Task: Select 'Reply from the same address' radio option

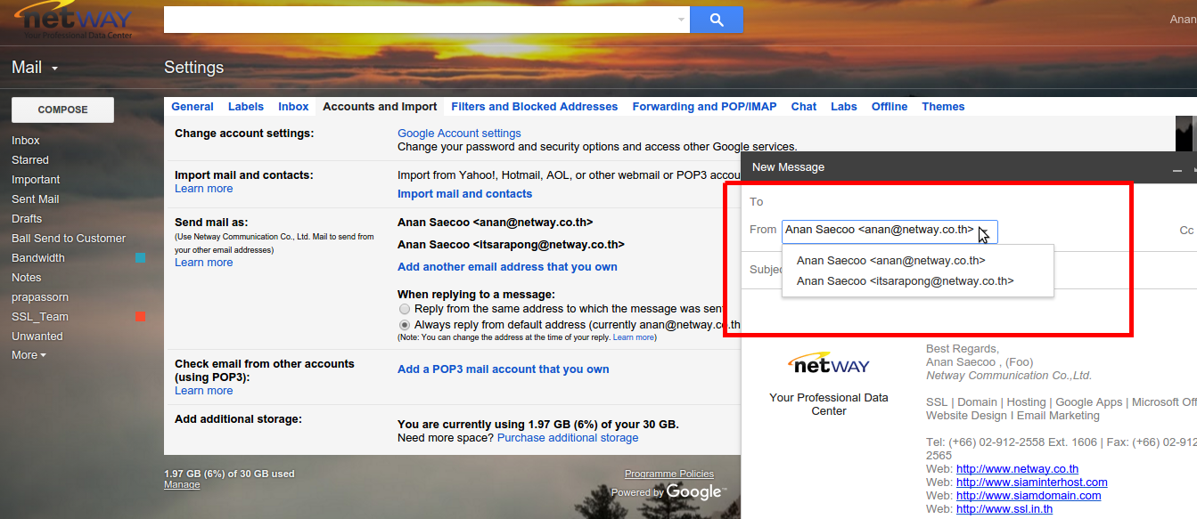Action: [x=405, y=309]
